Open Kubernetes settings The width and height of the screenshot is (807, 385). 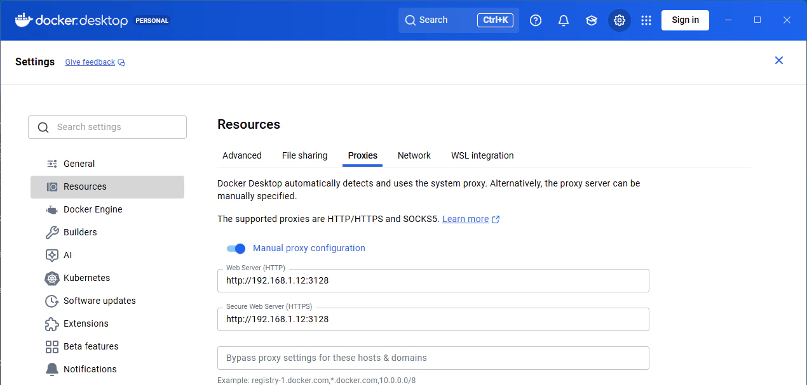107,278
